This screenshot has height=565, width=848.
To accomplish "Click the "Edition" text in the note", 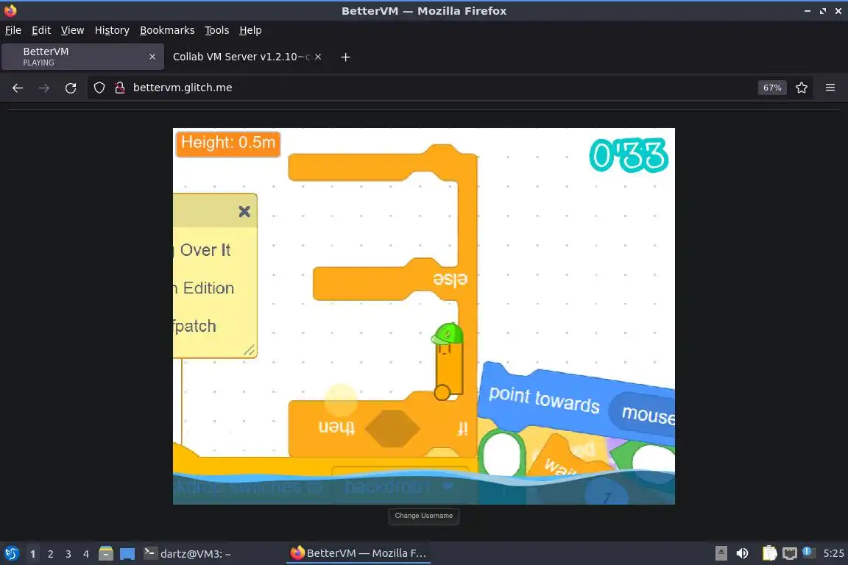I will 208,288.
